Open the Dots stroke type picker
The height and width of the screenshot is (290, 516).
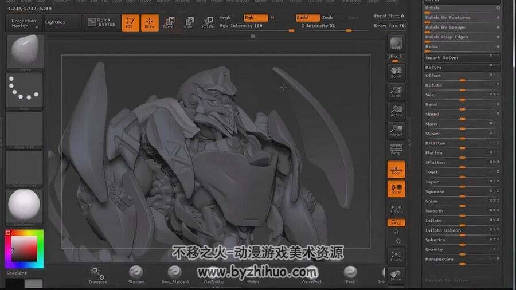(24, 91)
